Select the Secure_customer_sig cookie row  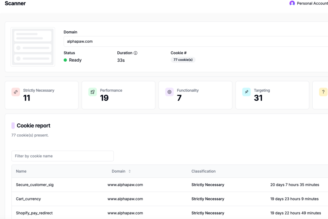click(x=169, y=185)
